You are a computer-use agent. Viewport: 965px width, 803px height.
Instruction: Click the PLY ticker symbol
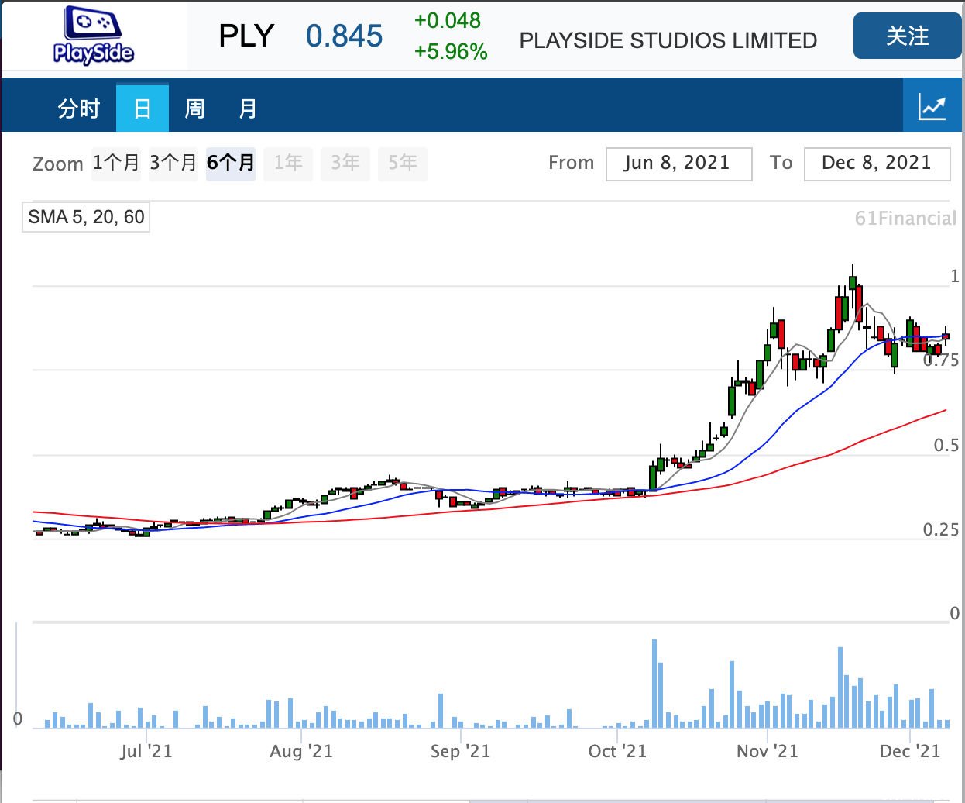tap(246, 36)
